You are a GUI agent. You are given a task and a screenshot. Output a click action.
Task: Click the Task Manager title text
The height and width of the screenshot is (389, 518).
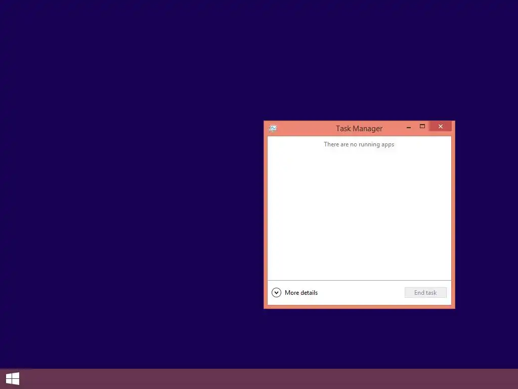click(x=359, y=128)
